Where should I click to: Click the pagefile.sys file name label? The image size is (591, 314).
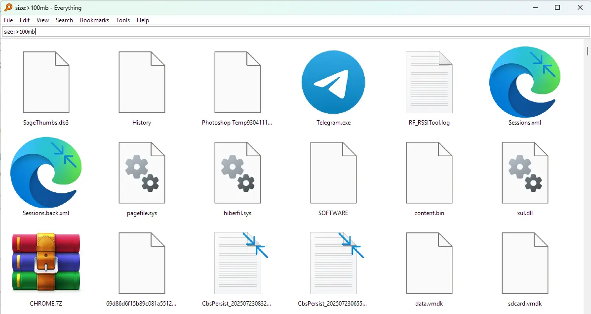142,213
